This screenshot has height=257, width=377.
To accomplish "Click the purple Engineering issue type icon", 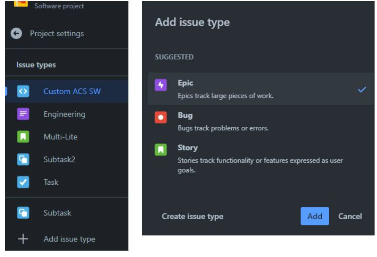I will pos(23,114).
